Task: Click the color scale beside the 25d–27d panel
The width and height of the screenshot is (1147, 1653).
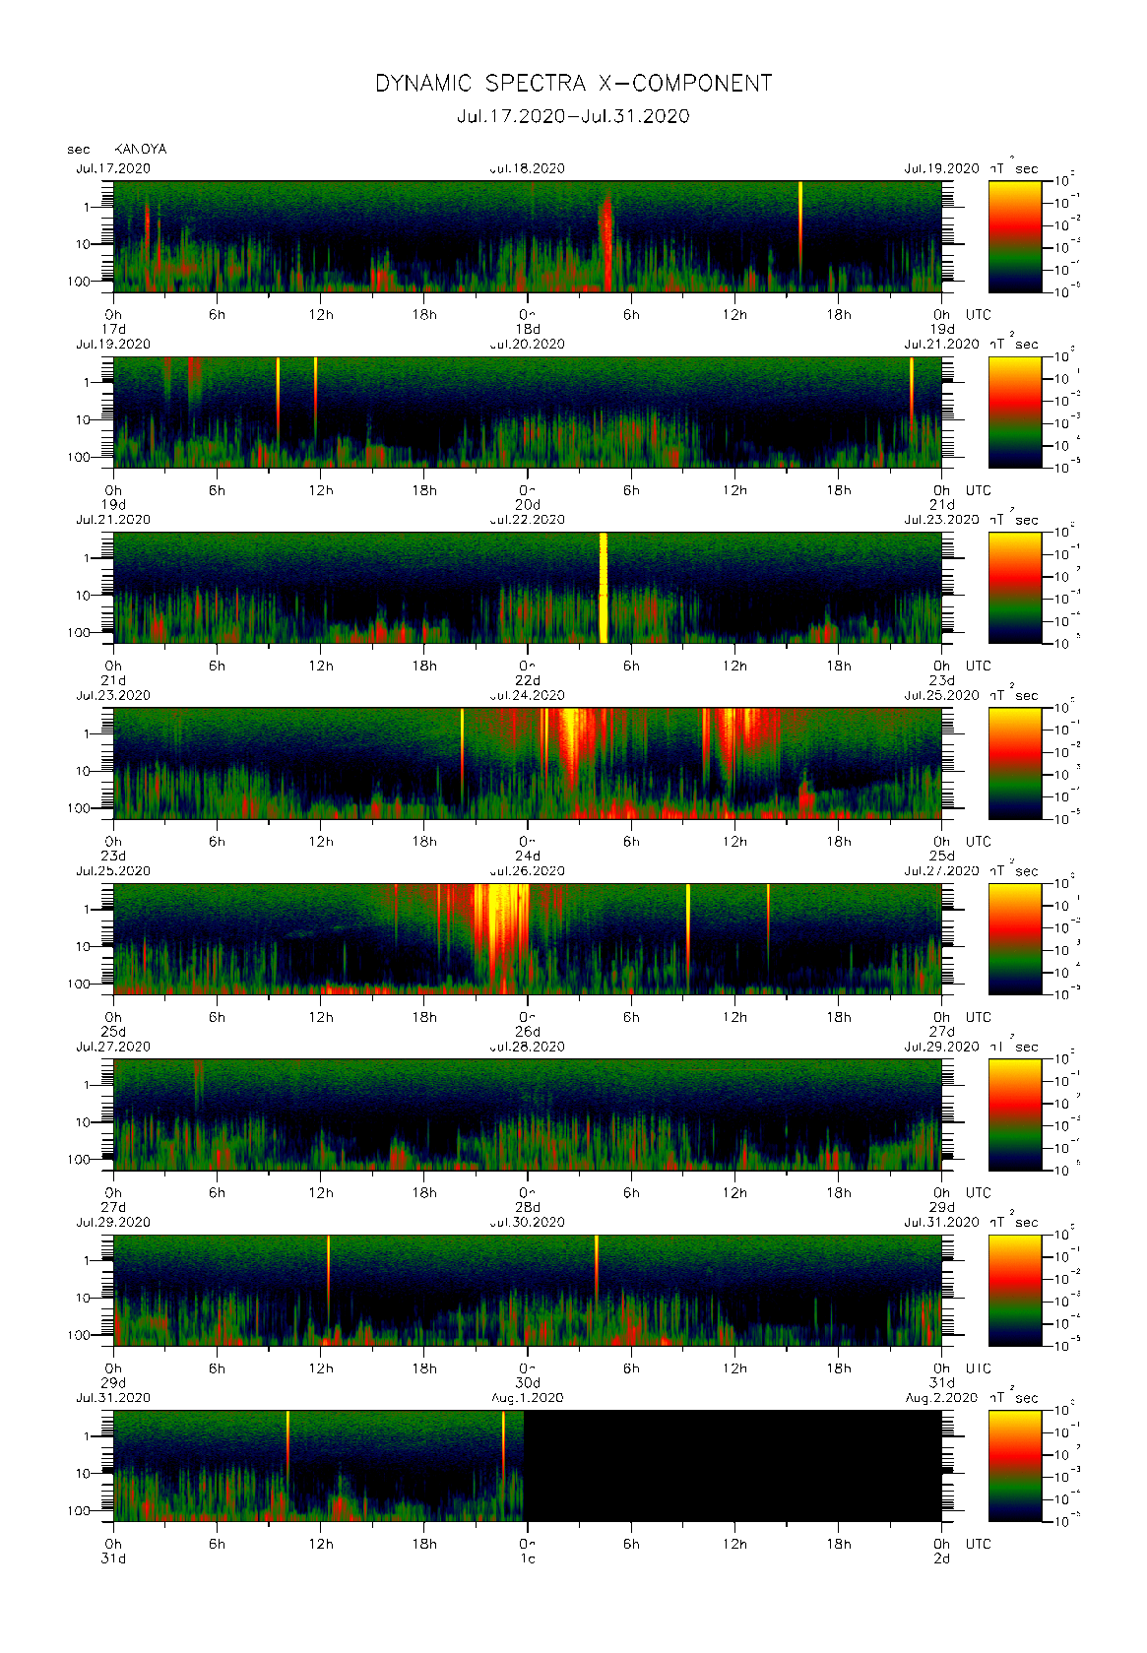Action: [x=1015, y=939]
